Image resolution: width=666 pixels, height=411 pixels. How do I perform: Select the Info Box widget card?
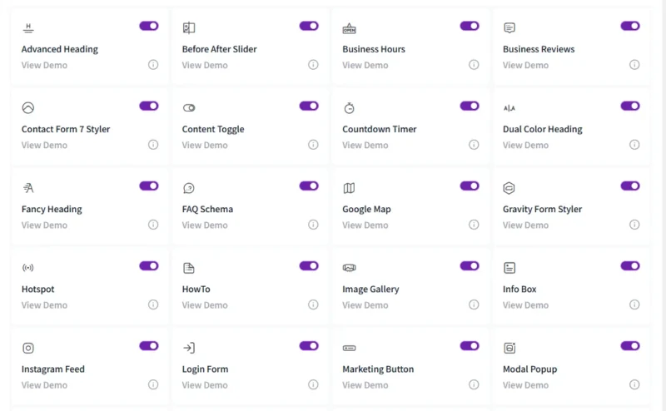coord(571,285)
